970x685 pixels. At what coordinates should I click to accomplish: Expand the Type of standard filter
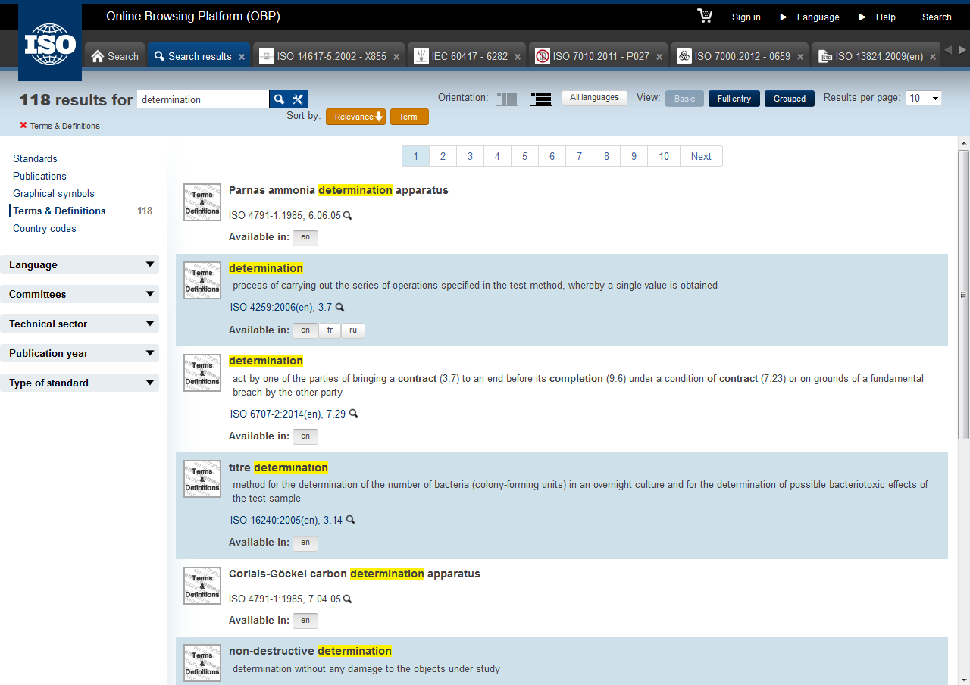(80, 383)
